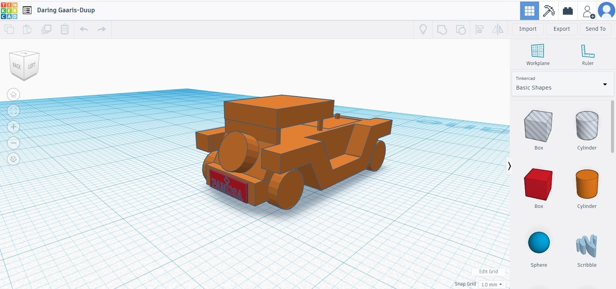This screenshot has width=616, height=289.
Task: Select the 3D design grid view icon
Action: (529, 11)
